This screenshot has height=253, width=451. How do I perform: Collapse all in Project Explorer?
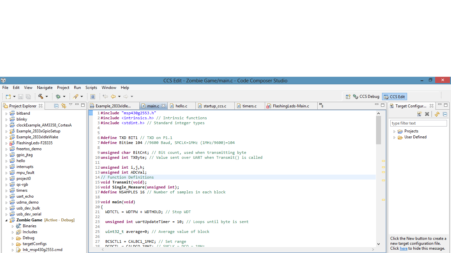click(56, 106)
